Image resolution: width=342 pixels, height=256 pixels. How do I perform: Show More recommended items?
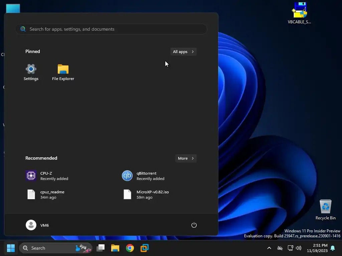pos(186,158)
